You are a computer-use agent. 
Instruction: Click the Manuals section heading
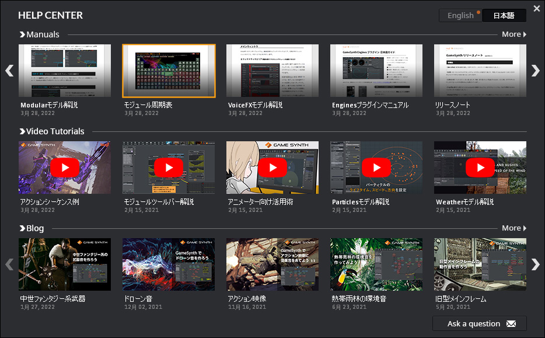click(40, 34)
